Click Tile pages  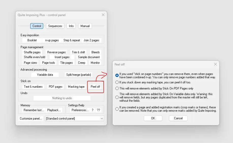click(67, 63)
